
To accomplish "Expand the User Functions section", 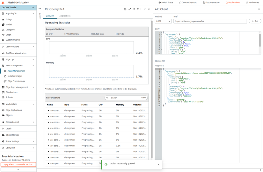I will pyautogui.click(x=33, y=47).
